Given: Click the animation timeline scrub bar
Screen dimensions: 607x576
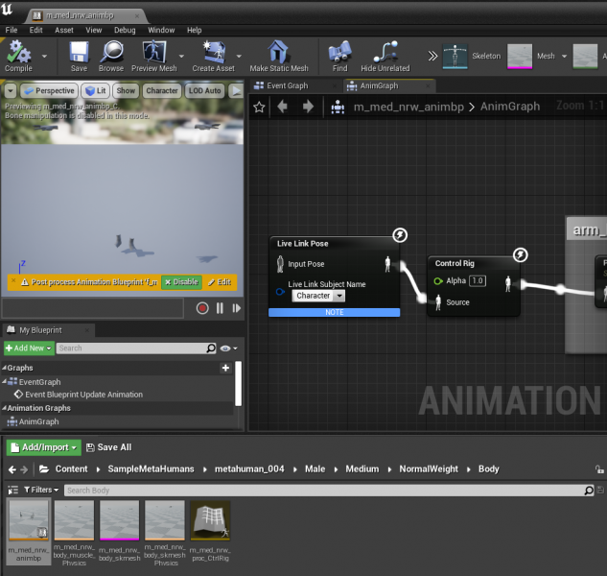Looking at the screenshot, I should coord(92,308).
